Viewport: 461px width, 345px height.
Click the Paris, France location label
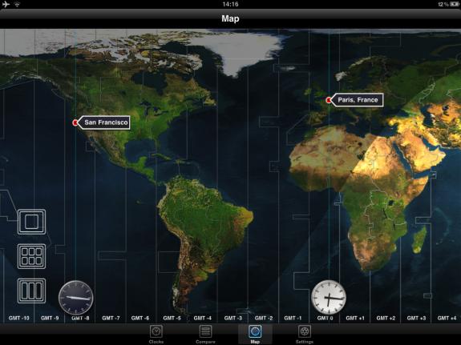(357, 100)
